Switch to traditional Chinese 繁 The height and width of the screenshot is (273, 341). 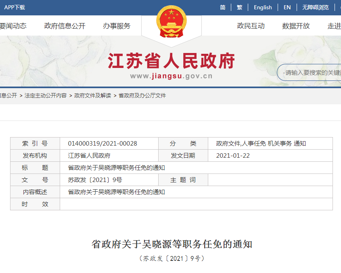[x=239, y=7]
